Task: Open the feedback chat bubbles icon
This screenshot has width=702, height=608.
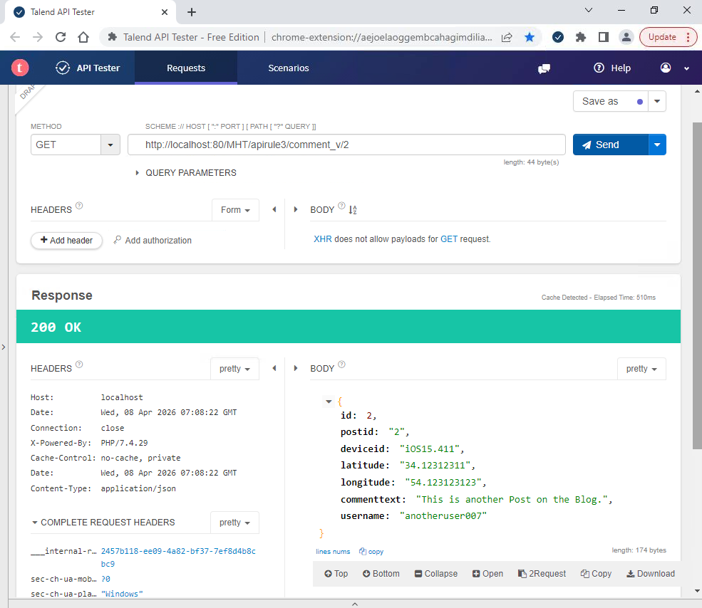Action: click(x=544, y=68)
